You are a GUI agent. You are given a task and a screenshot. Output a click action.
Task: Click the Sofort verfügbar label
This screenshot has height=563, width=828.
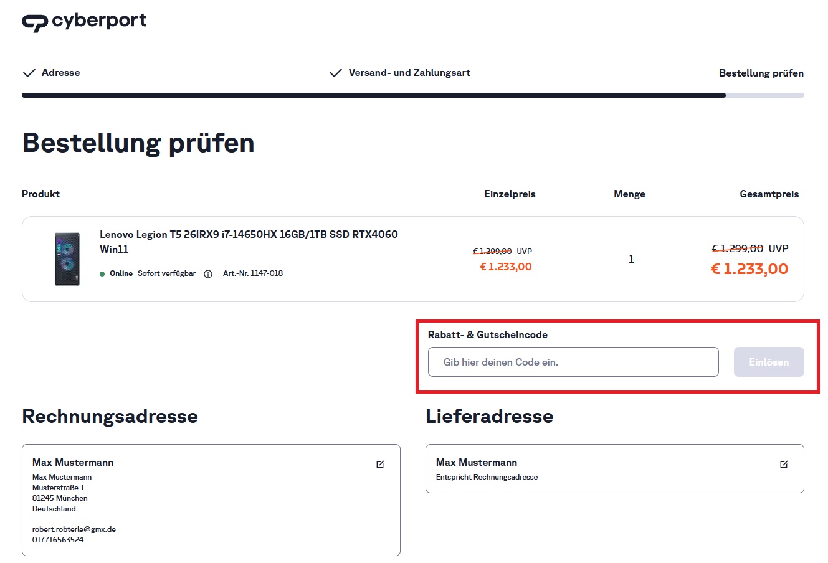coord(166,273)
